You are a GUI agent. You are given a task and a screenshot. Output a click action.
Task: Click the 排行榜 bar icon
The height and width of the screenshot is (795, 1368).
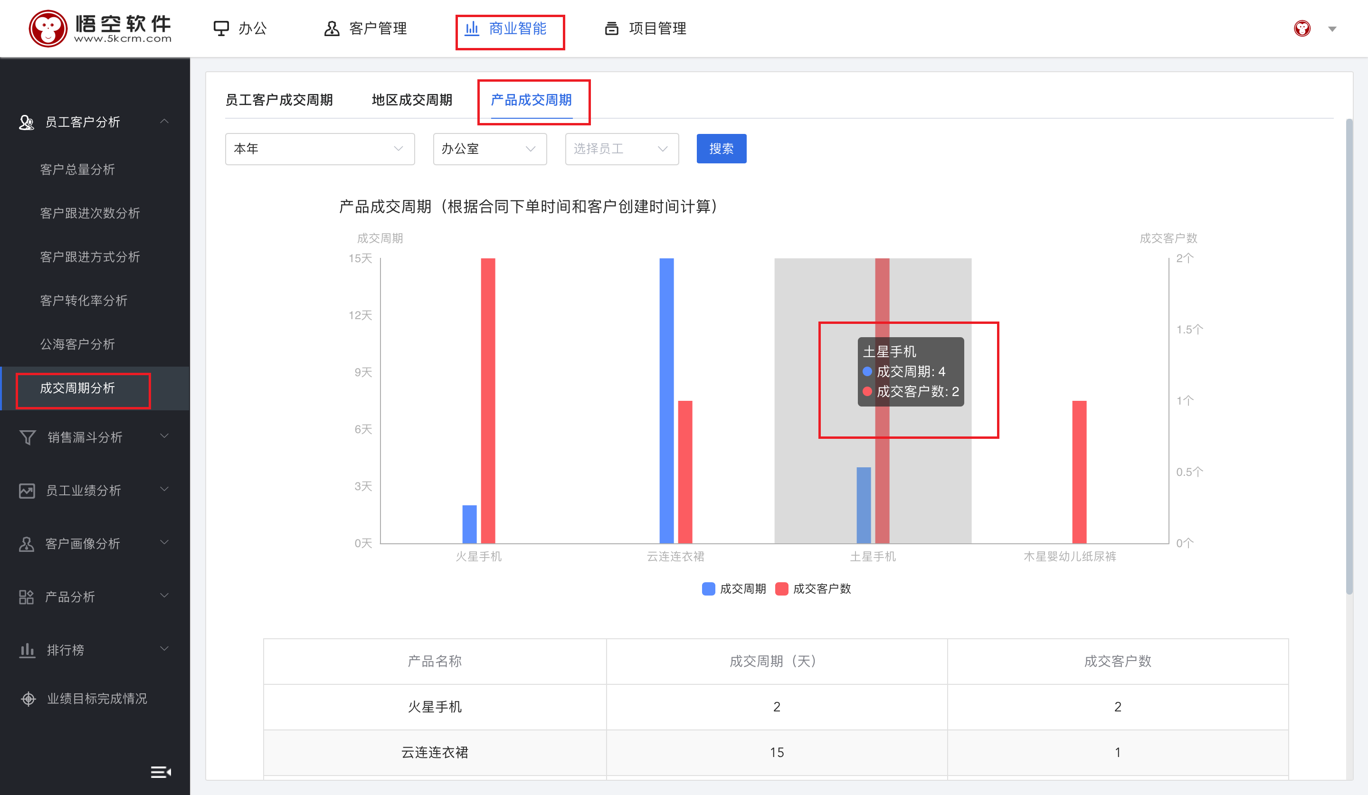[27, 650]
